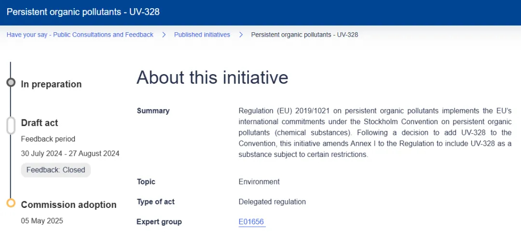Click the feedback period date range text
This screenshot has height=232, width=521.
pos(70,154)
